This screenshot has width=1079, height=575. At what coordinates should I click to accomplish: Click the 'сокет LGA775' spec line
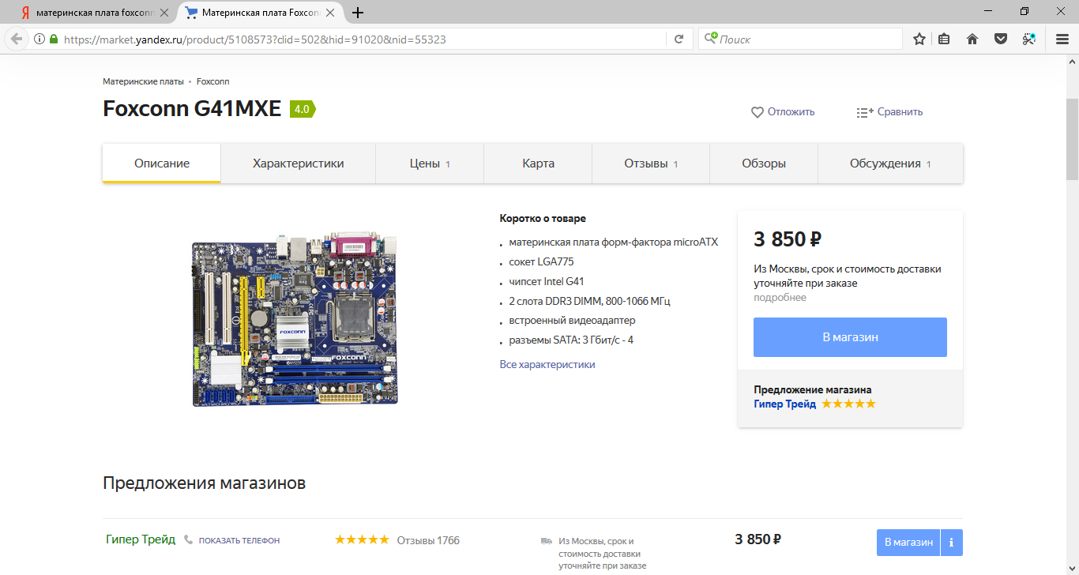[541, 261]
